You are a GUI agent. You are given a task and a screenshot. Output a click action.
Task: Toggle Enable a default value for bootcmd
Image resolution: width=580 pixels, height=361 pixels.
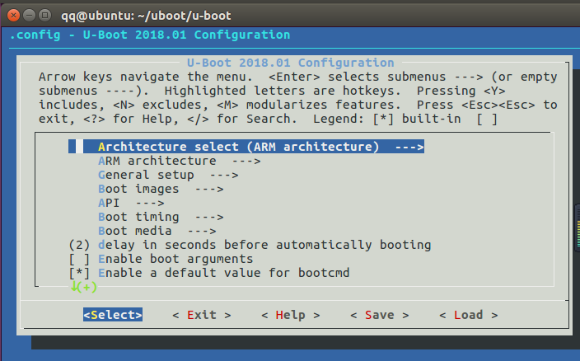[x=209, y=273]
